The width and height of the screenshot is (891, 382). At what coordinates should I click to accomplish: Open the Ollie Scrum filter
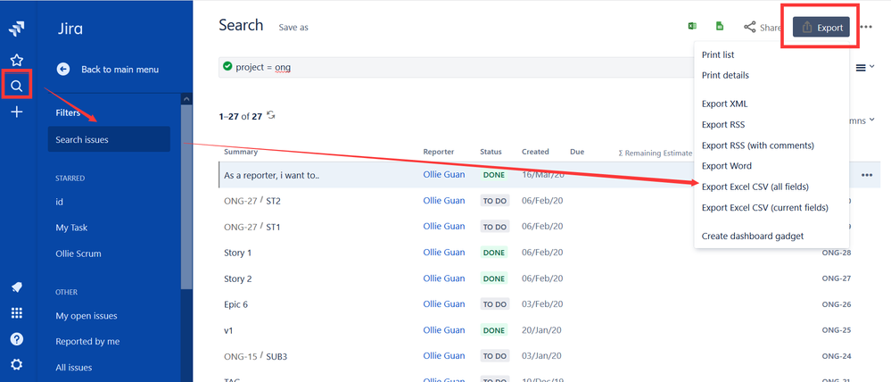click(78, 253)
